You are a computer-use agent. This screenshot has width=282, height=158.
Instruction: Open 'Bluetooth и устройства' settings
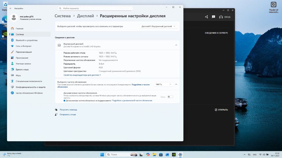tap(30, 40)
